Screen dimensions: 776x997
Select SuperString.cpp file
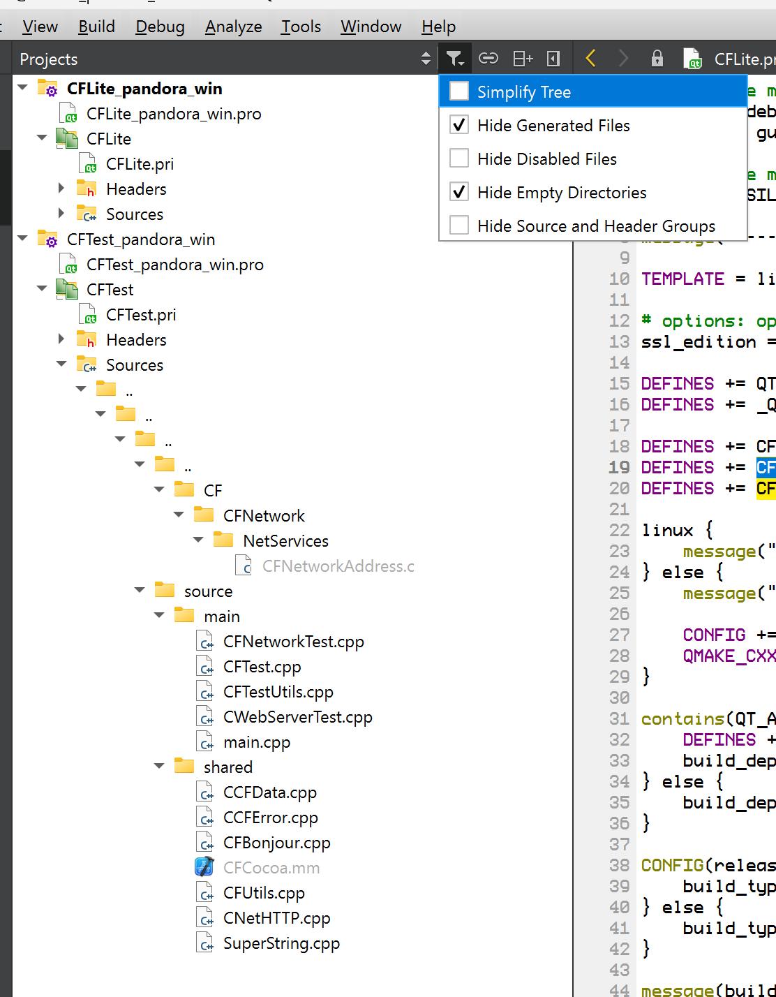point(282,943)
